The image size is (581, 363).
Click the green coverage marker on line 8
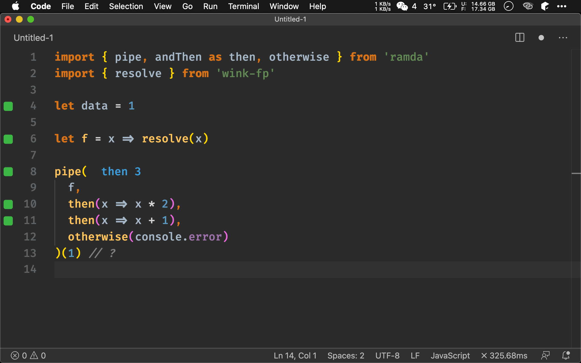point(8,172)
